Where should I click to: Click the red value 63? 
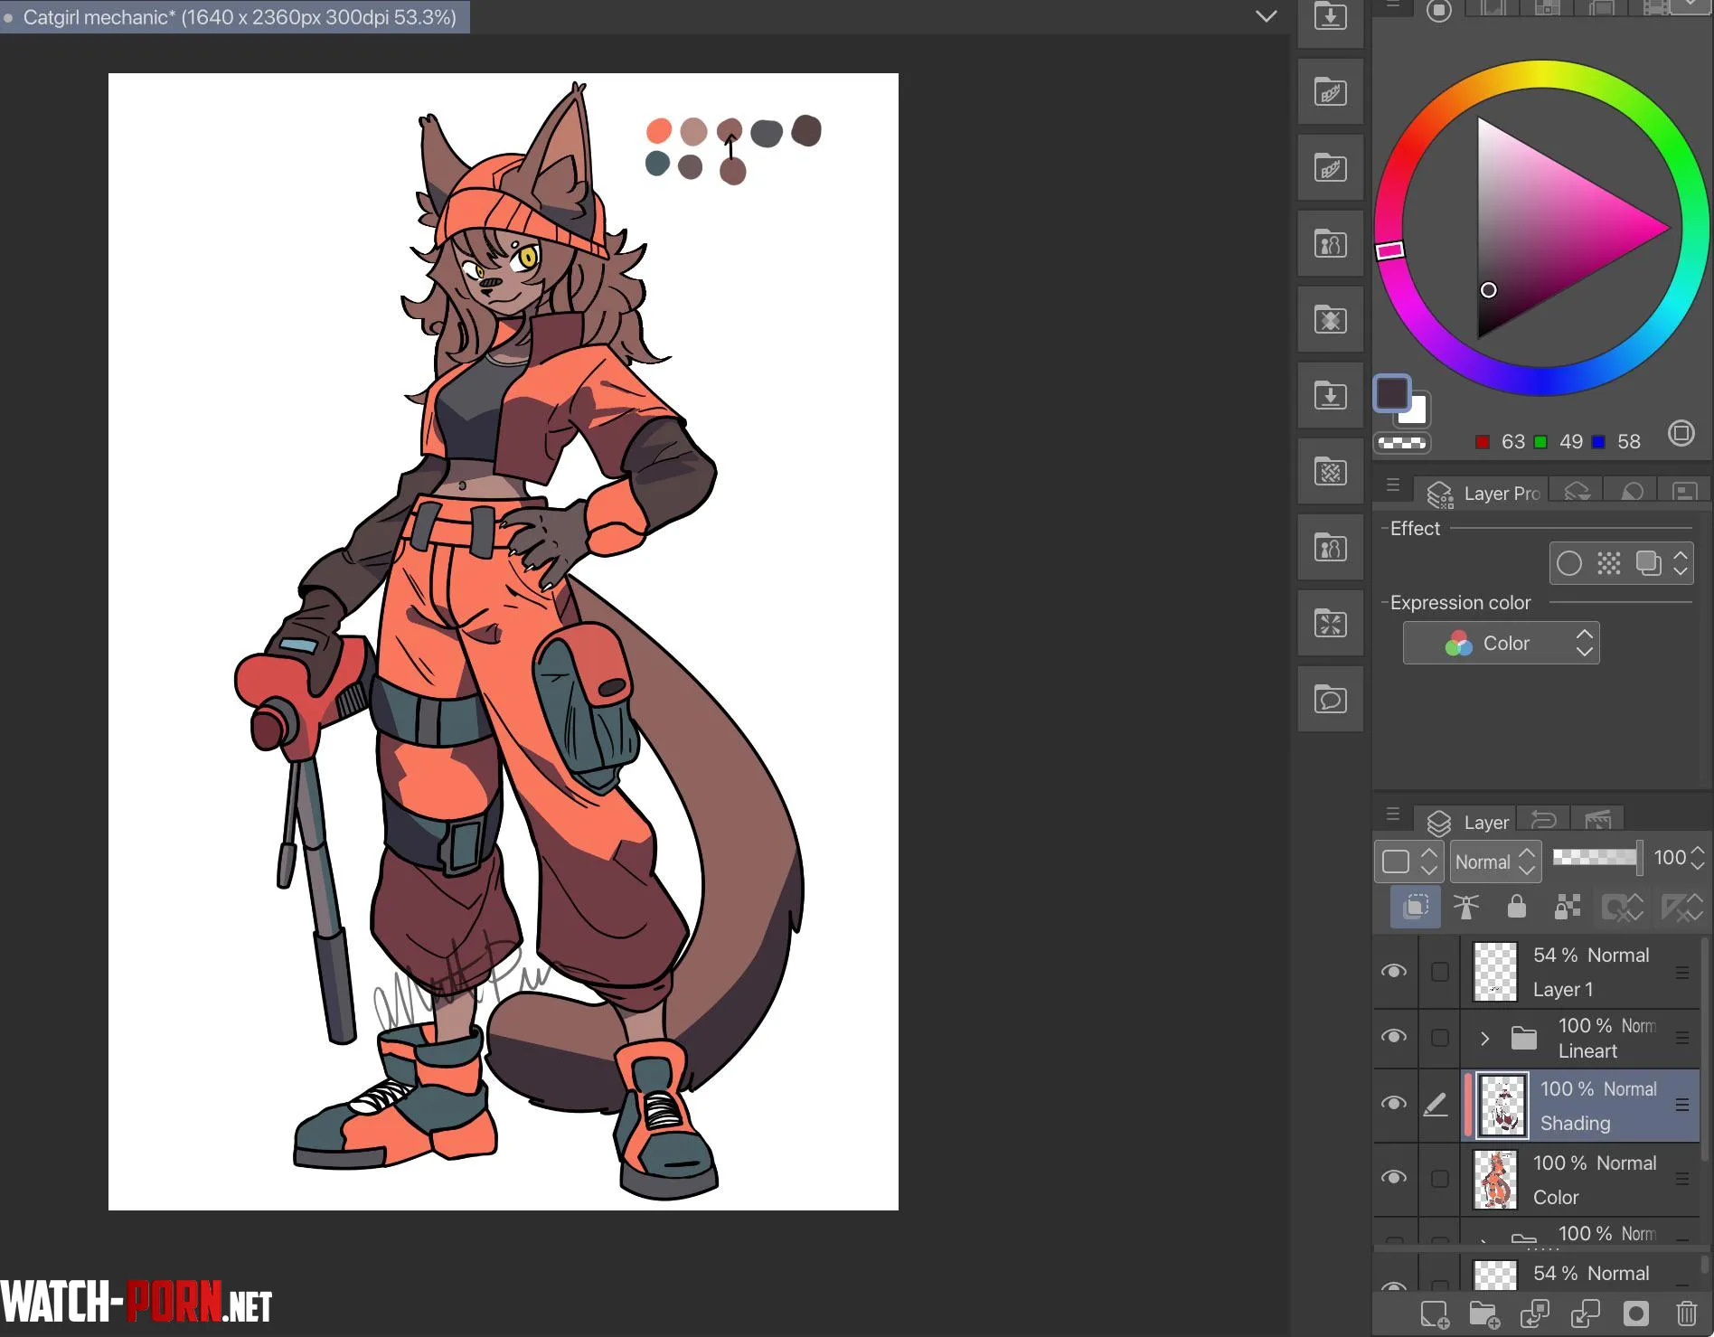click(x=1513, y=441)
